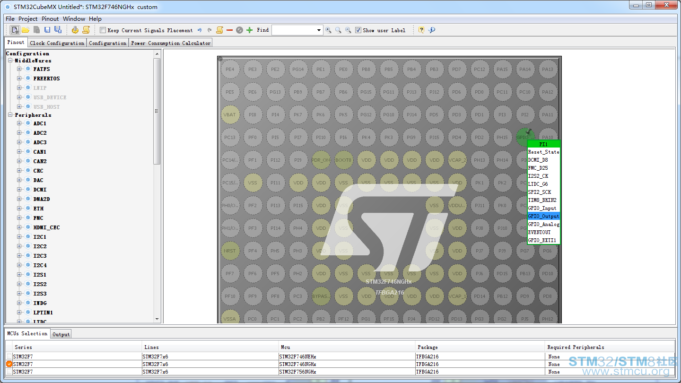Click the blue cube icon beside HDMI_CEC
This screenshot has width=681, height=383.
[x=28, y=227]
